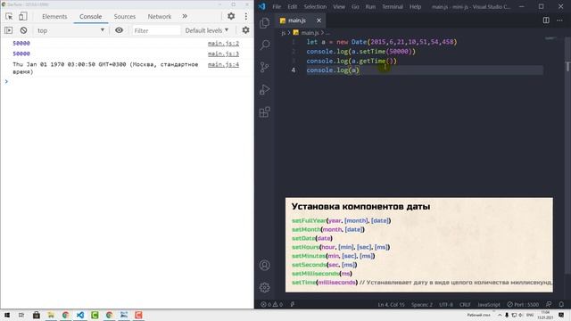
Task: Click the console Filter field
Action: pyautogui.click(x=156, y=30)
